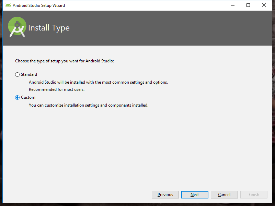
Task: Click the 'customize installation settings' description
Action: [89, 105]
